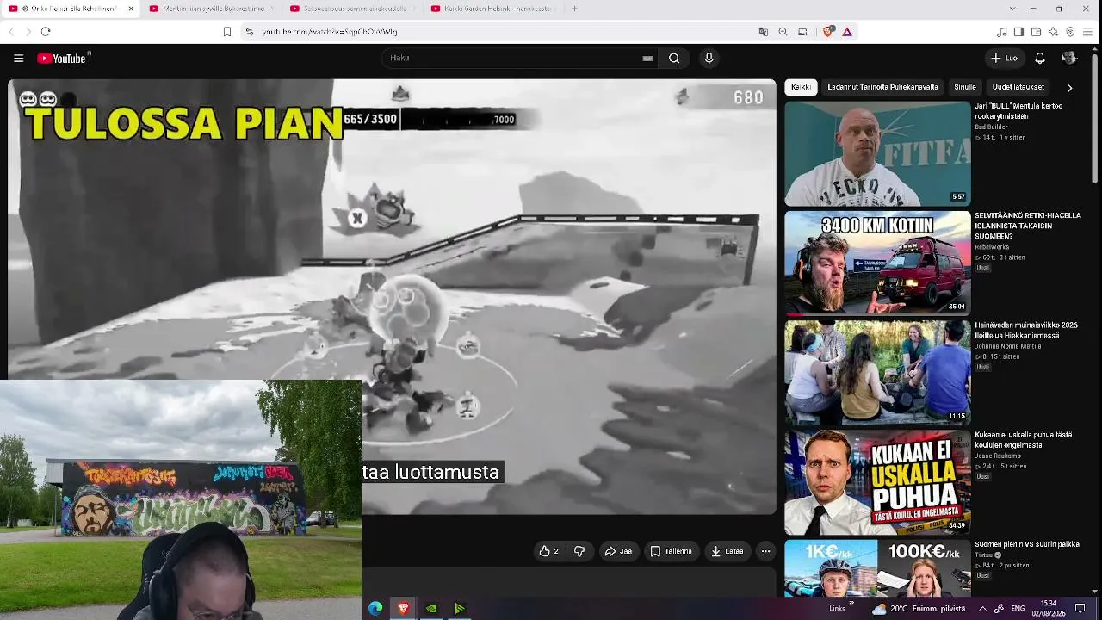This screenshot has width=1102, height=620.
Task: Open video title about Jari BULL Mentula
Action: coord(1018,111)
